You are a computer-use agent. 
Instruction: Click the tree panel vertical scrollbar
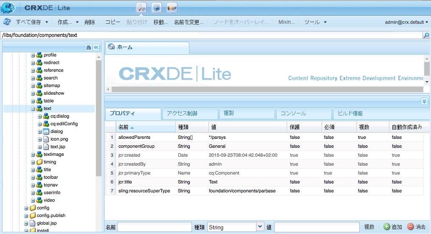(99, 118)
